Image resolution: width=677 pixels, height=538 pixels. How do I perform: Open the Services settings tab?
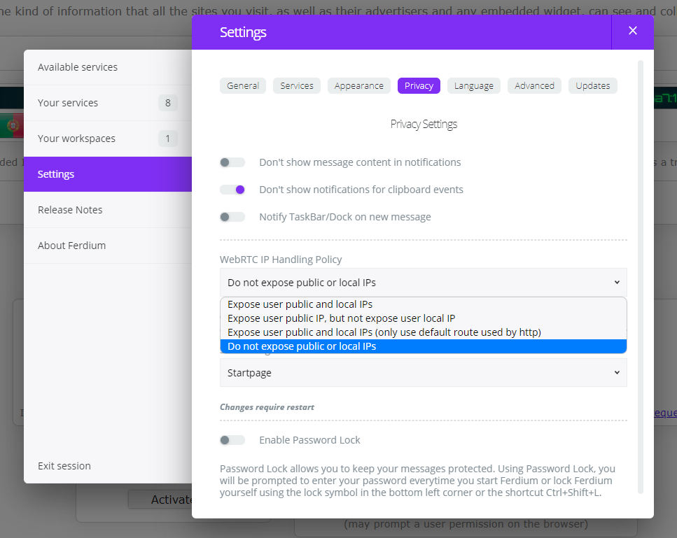coord(298,85)
